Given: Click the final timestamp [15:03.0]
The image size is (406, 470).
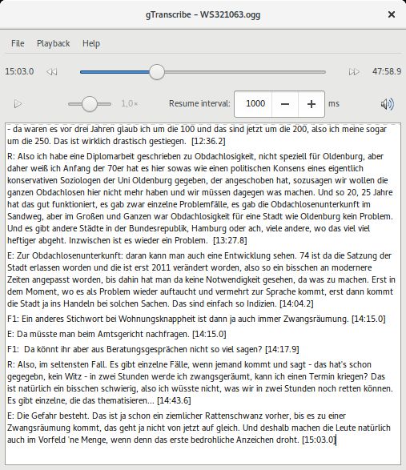Looking at the screenshot, I should coord(319,440).
